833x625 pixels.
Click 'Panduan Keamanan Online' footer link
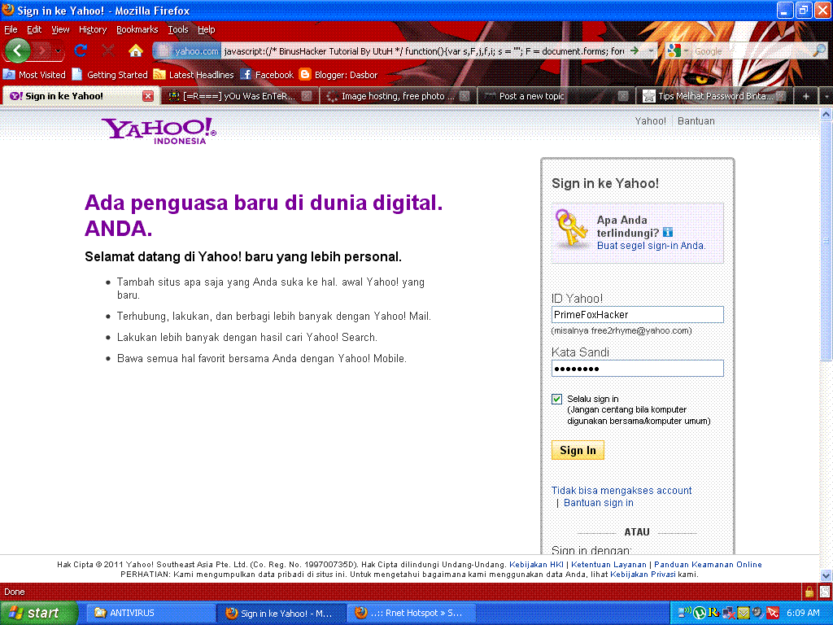[x=708, y=565]
